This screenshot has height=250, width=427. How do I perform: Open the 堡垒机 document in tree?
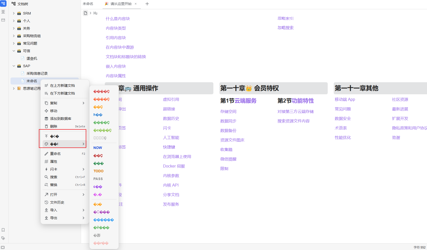pyautogui.click(x=32, y=58)
